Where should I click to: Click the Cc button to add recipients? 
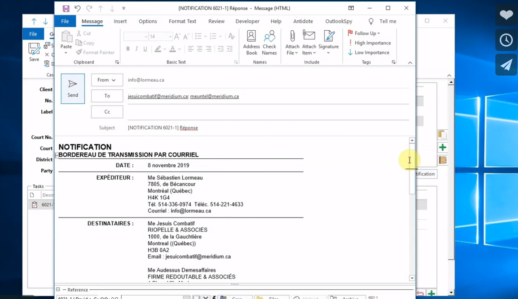[107, 112]
